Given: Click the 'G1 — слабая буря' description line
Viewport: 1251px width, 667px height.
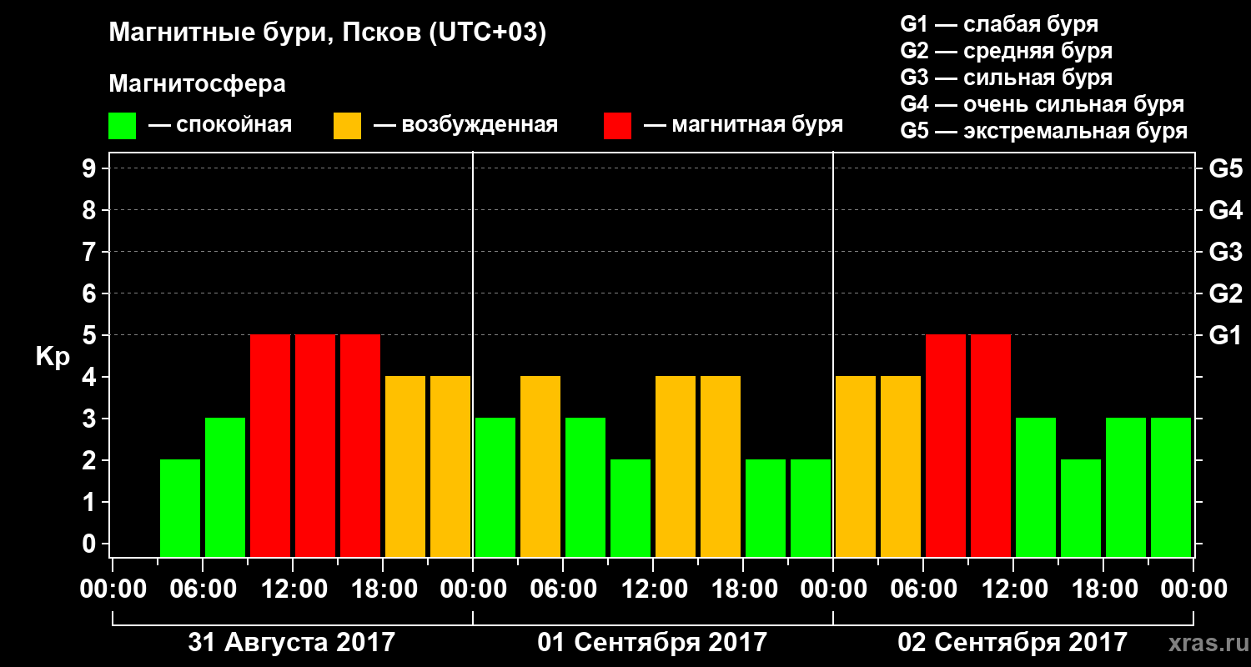Looking at the screenshot, I should 999,24.
